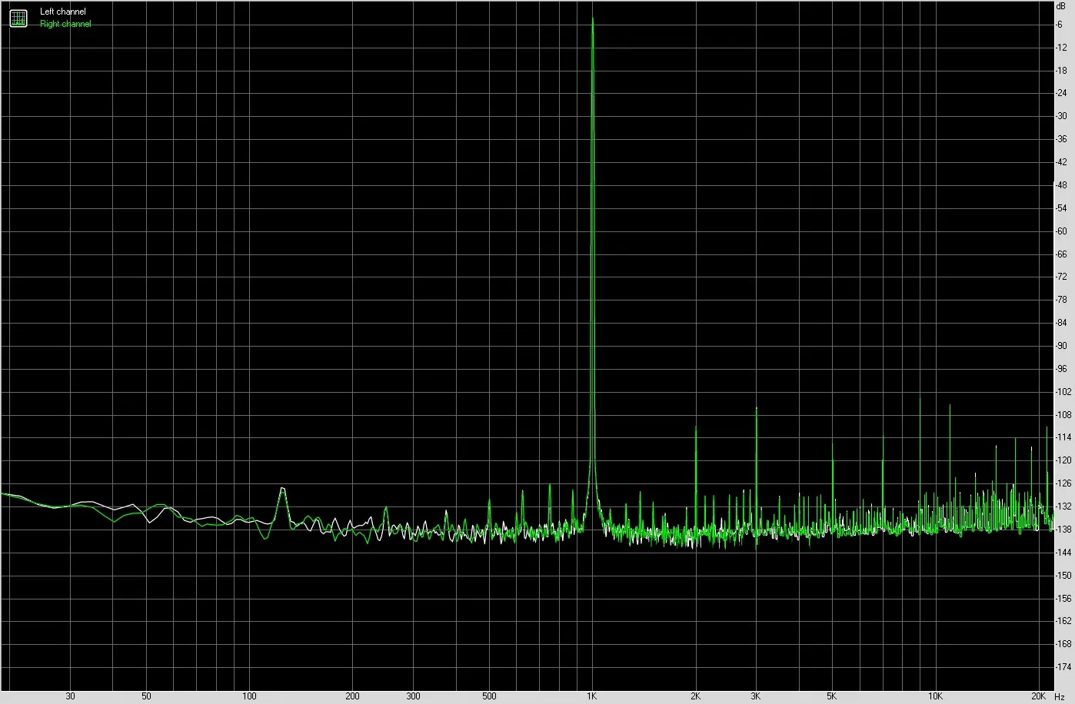Click the -132 level axis label
Screen dimensions: 1075x704
[x=1063, y=506]
